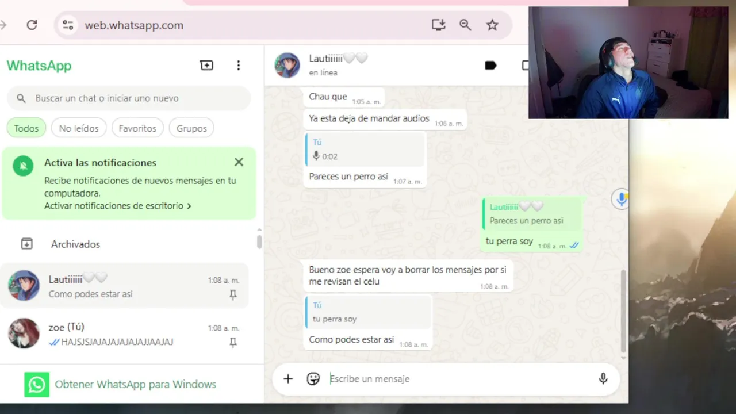Open Lautiiiiii profile picture in chat header
The height and width of the screenshot is (414, 736).
[287, 65]
